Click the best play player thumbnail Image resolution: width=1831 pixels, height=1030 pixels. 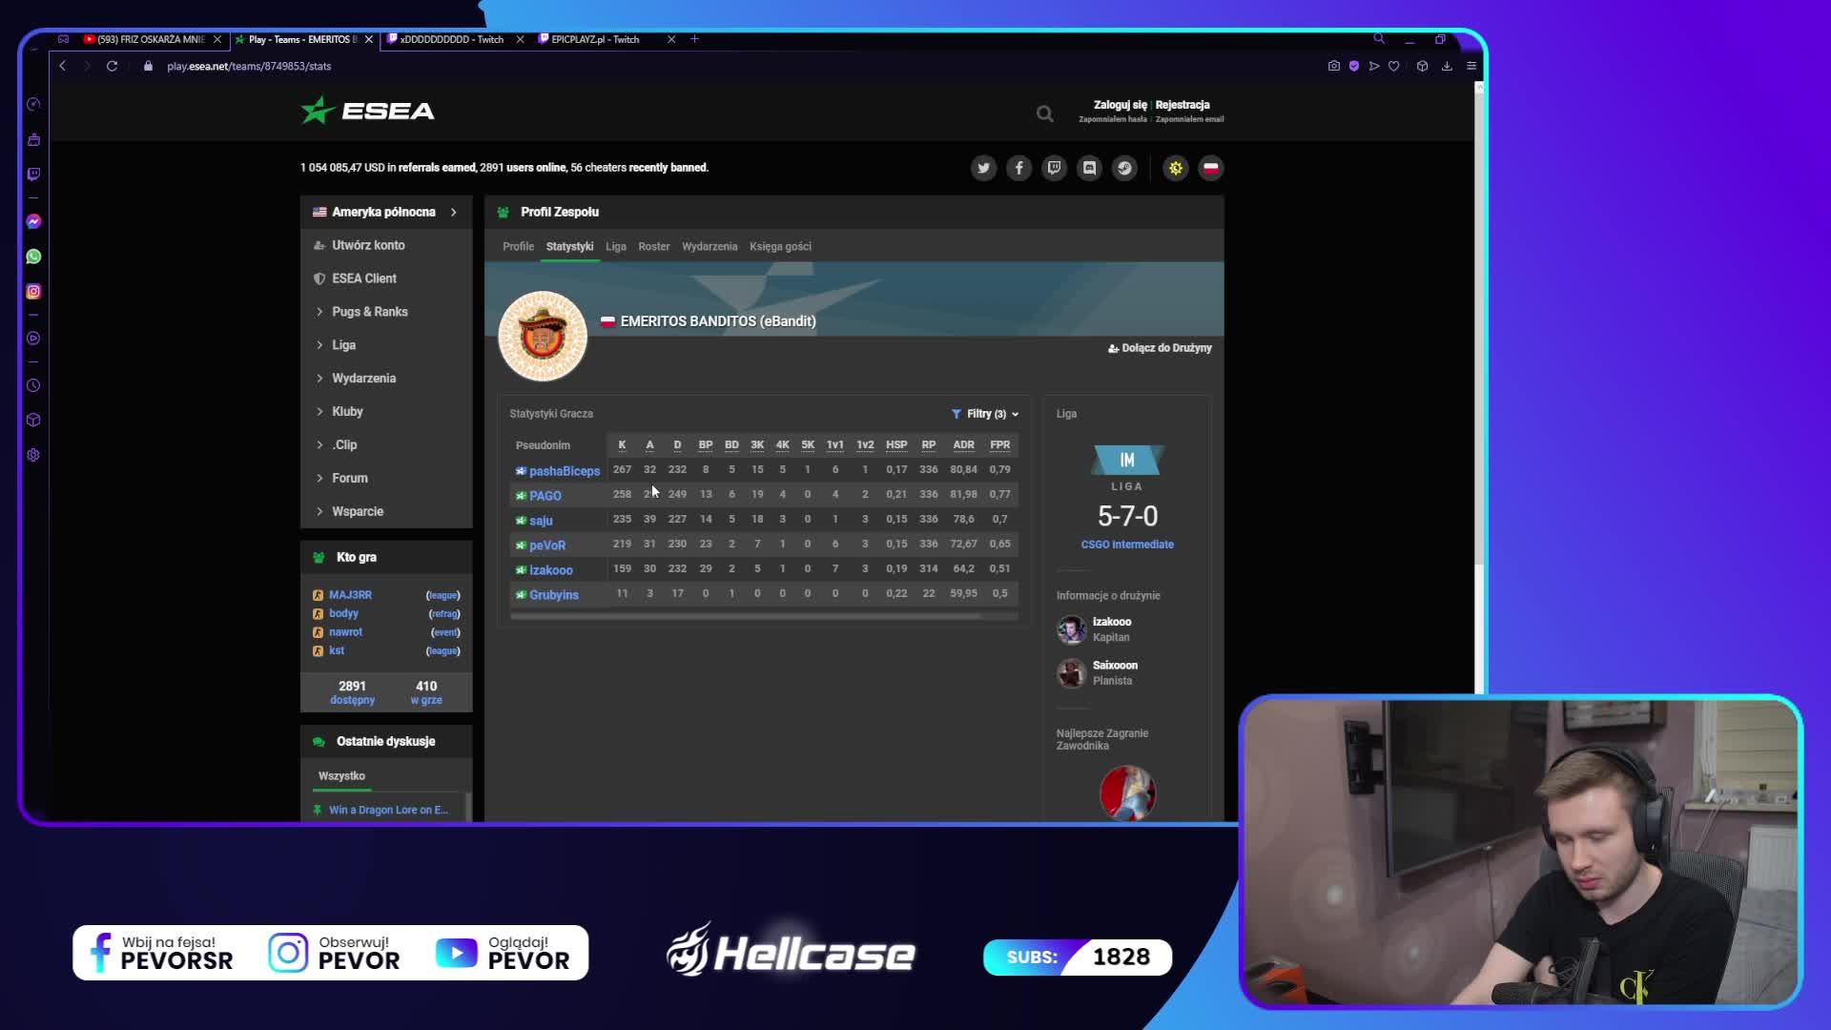pyautogui.click(x=1127, y=793)
